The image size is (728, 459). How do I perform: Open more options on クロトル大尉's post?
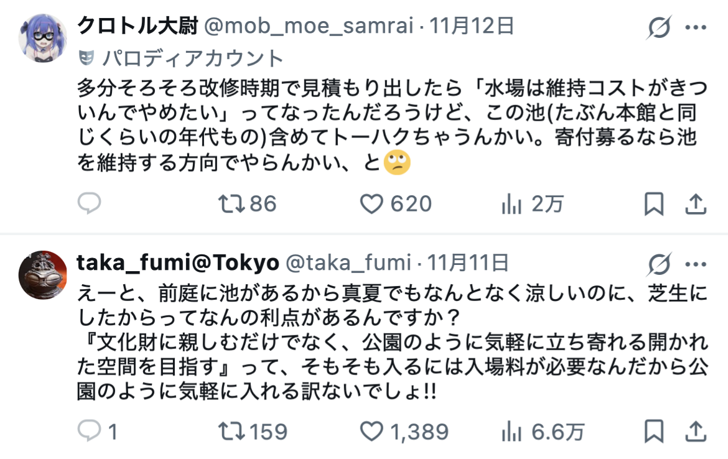(695, 27)
